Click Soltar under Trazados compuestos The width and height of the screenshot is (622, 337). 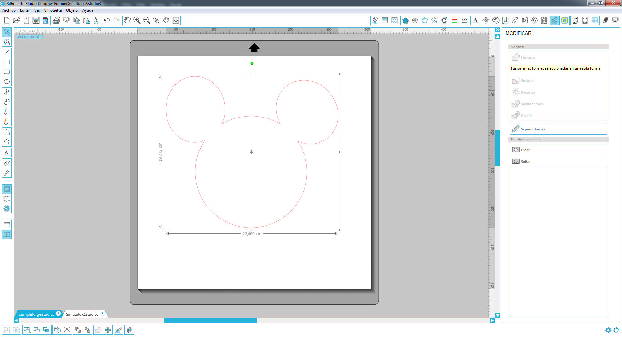[558, 162]
